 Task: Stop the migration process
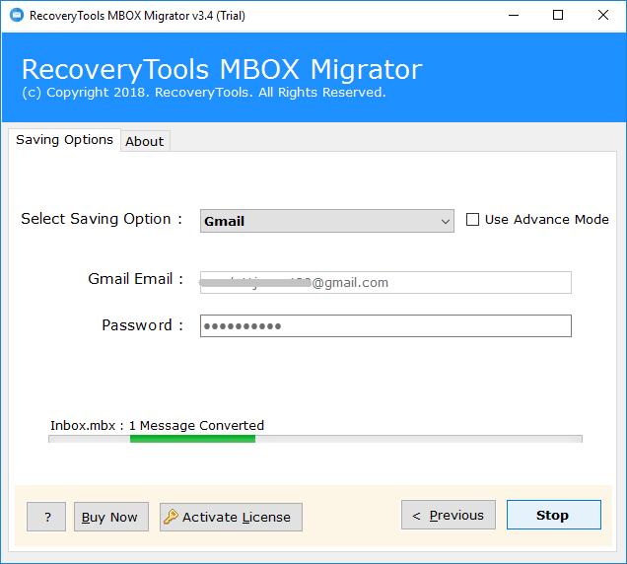(553, 515)
